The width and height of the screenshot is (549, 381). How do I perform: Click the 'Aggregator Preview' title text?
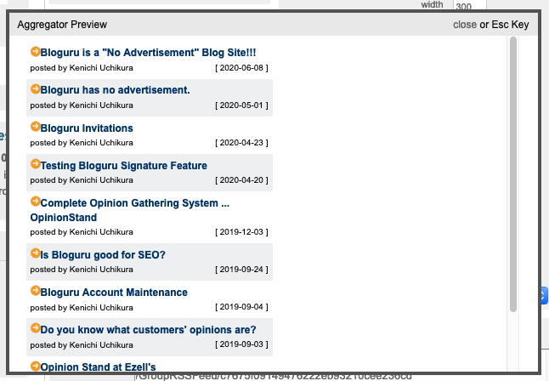[62, 25]
